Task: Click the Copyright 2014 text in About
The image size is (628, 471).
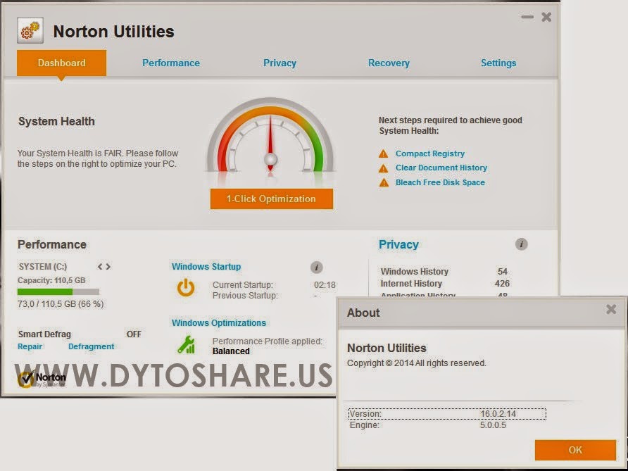Action: coord(417,363)
